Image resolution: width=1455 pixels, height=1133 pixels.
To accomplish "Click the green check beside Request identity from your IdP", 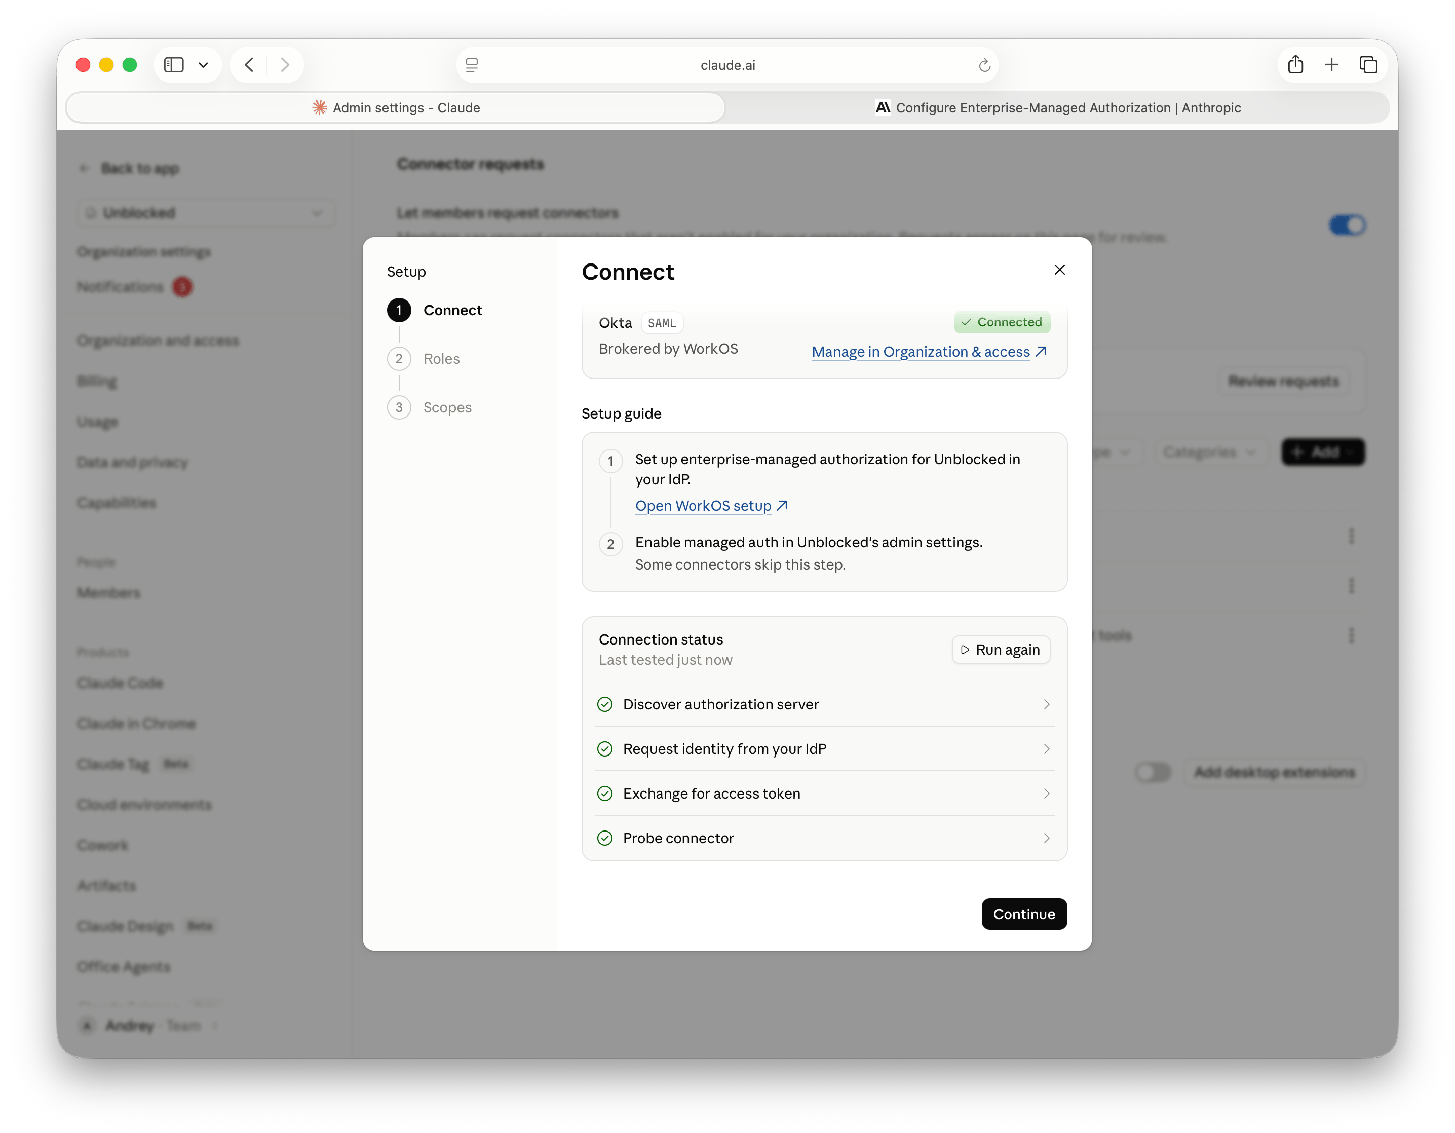I will 604,749.
